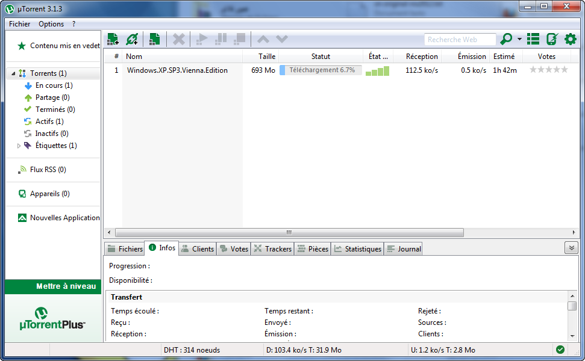The image size is (585, 361).
Task: Select En cours (1) category
Action: [54, 85]
